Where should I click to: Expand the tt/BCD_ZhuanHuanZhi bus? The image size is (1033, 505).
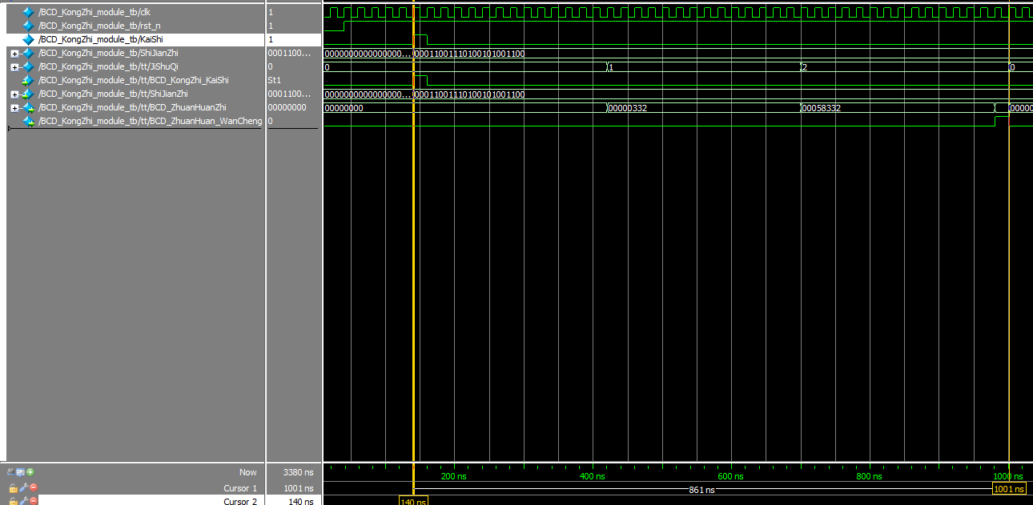click(x=14, y=108)
